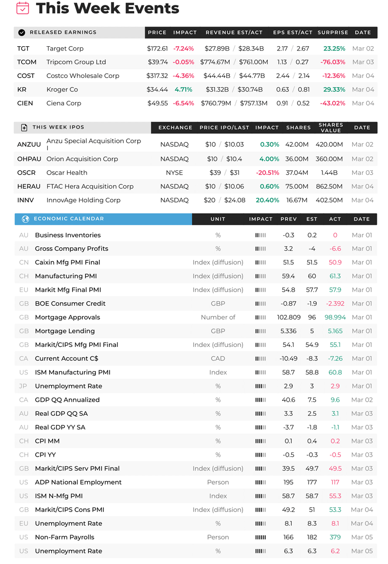
Task: Click impact bars for ADP National Employment row
Action: (x=260, y=482)
